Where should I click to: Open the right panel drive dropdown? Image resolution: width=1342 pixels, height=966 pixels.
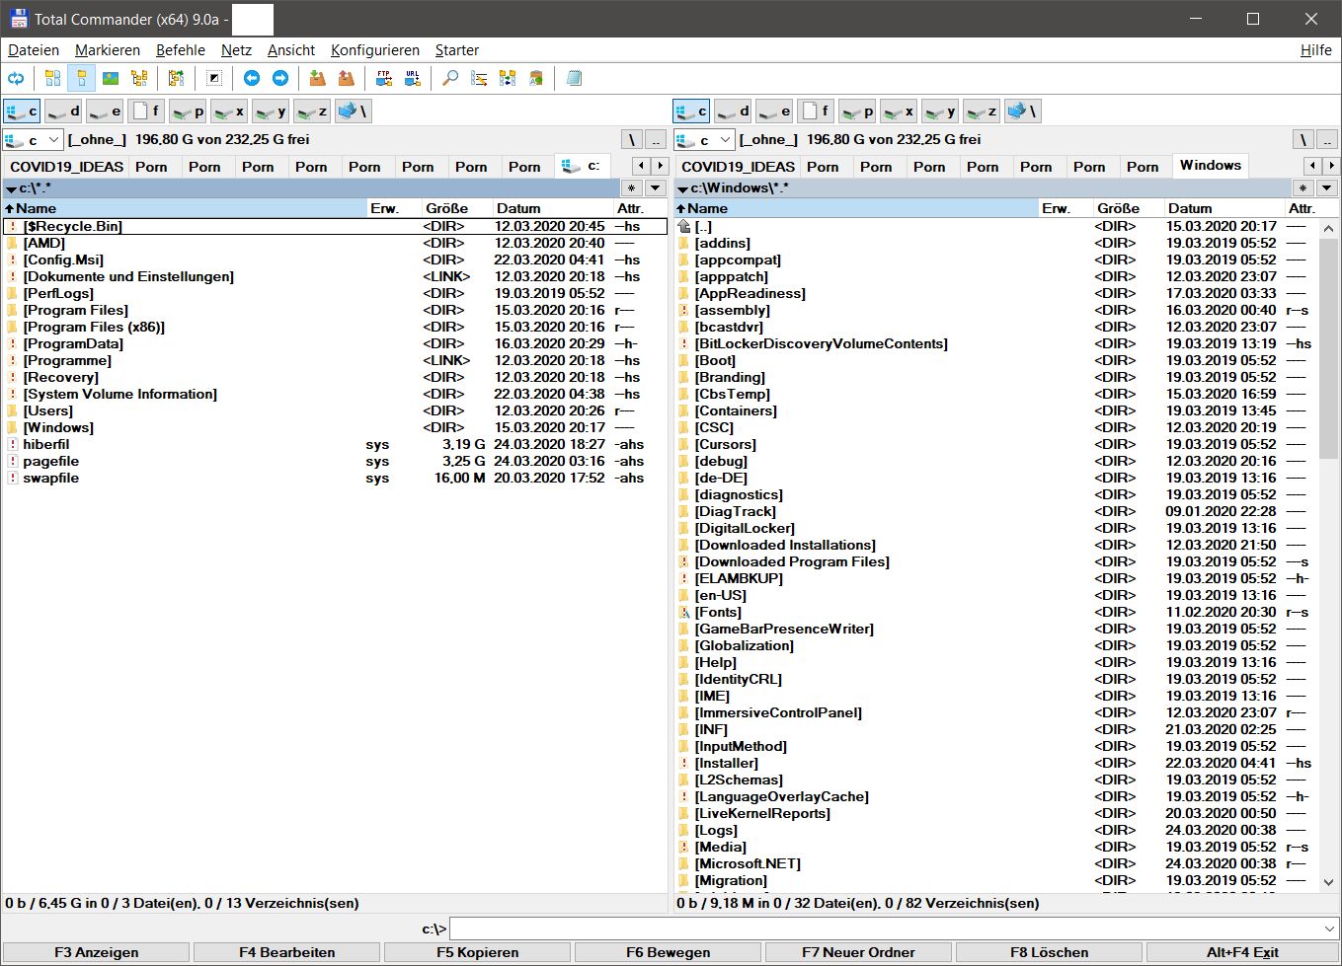point(705,140)
